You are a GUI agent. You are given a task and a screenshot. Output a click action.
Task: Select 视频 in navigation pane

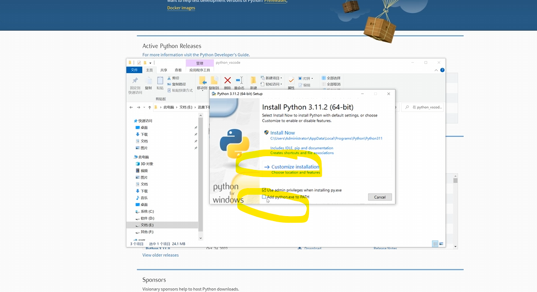[144, 170]
